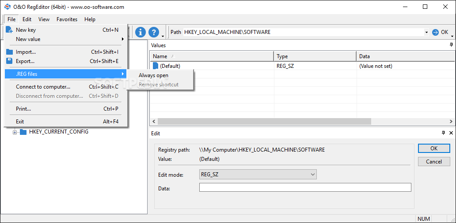Image resolution: width=456 pixels, height=223 pixels.
Task: Click the REG_SZ type cell
Action: (285, 66)
